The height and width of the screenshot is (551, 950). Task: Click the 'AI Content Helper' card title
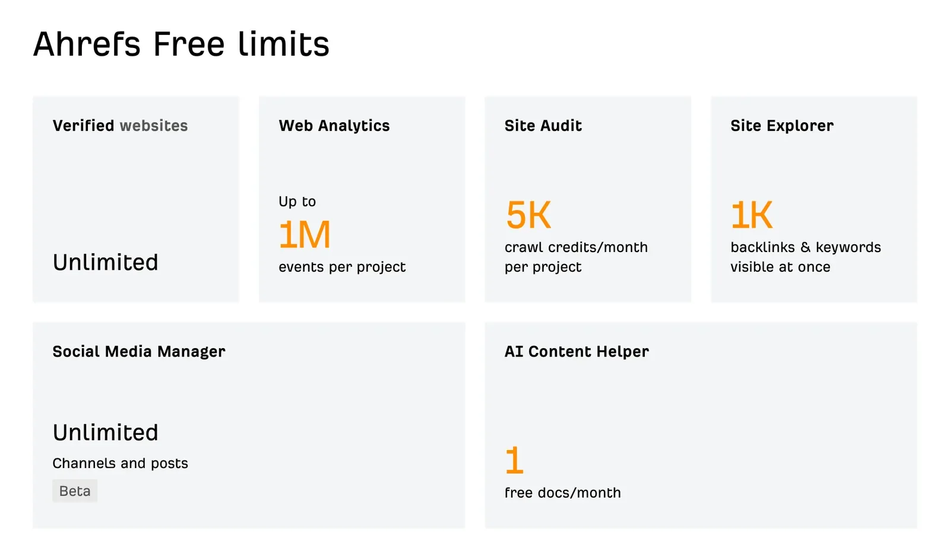pyautogui.click(x=577, y=352)
